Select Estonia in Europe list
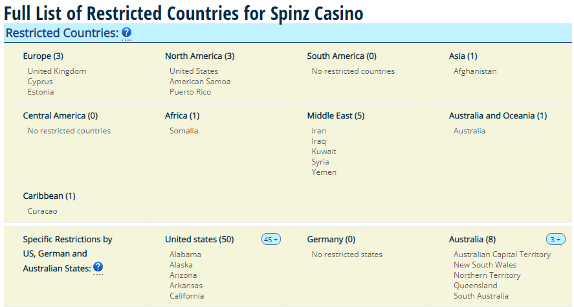The height and width of the screenshot is (307, 574). pos(41,92)
